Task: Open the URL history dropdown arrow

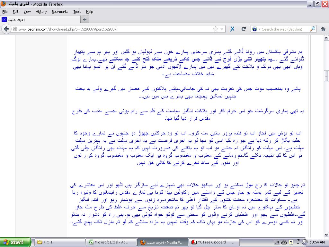Action: [x=222, y=29]
